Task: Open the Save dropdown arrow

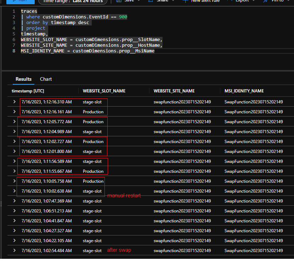Action: coord(139,1)
